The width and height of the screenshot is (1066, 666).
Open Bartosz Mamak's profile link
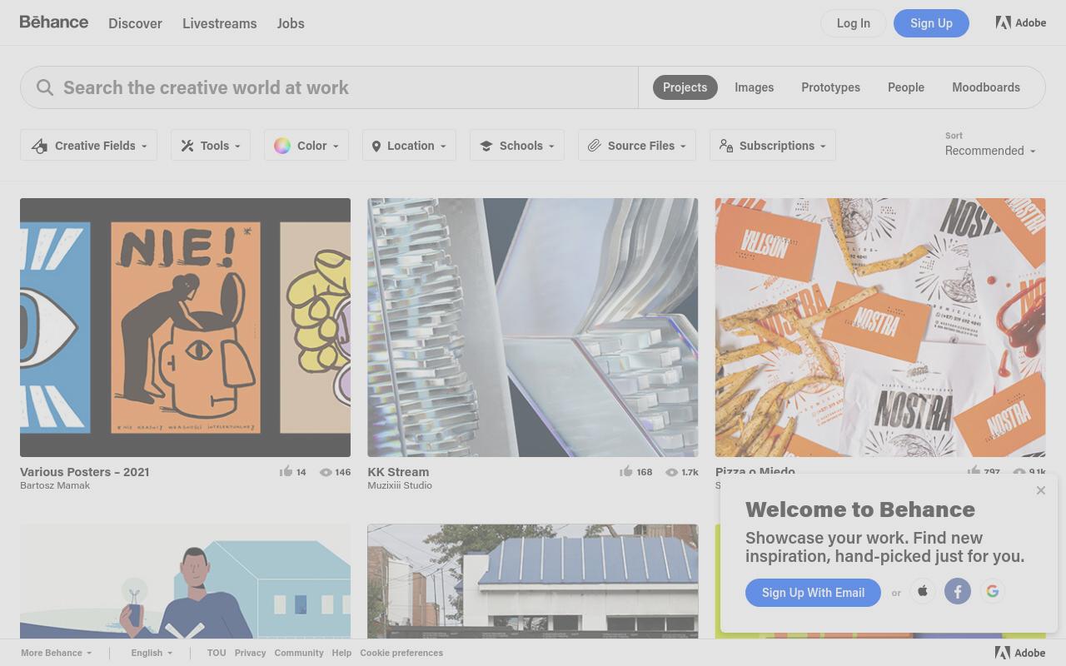tap(55, 485)
